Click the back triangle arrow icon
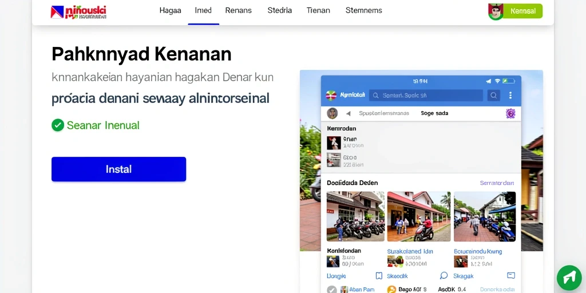This screenshot has height=293, width=586. click(349, 113)
